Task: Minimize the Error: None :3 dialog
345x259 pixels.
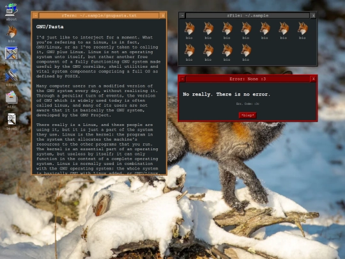Action: [182, 79]
